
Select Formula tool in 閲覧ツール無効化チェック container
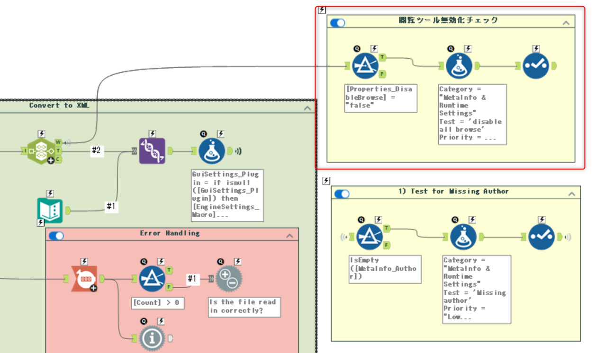click(459, 66)
